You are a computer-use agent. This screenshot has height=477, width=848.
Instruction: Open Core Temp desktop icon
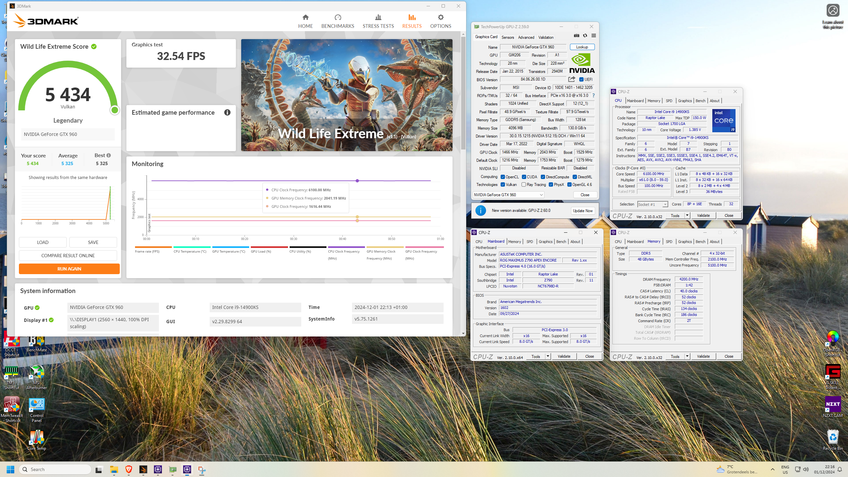tap(37, 440)
